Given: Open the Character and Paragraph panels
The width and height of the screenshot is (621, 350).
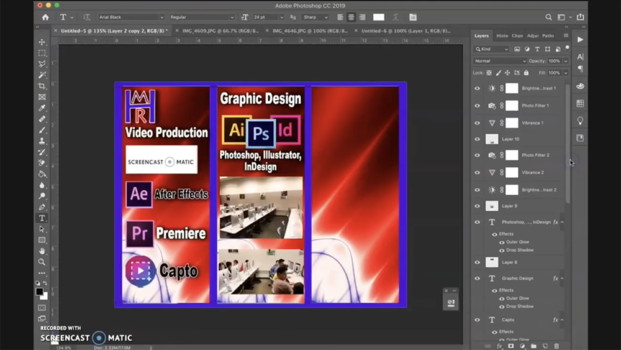Looking at the screenshot, I should 413,17.
